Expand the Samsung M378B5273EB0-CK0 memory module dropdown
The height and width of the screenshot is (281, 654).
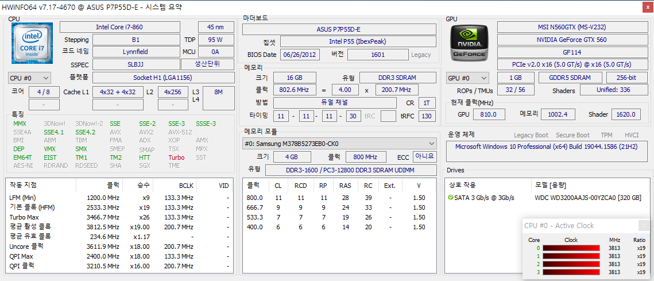coord(339,144)
